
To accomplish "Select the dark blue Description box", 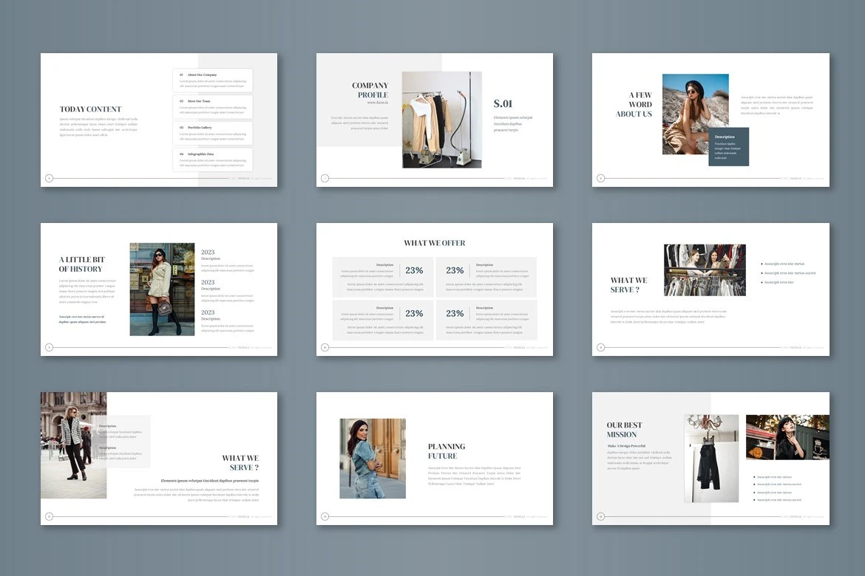I will [728, 146].
